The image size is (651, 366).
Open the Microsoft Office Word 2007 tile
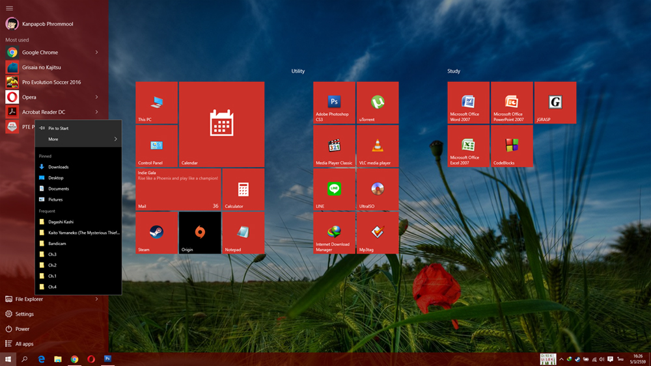[x=468, y=102]
